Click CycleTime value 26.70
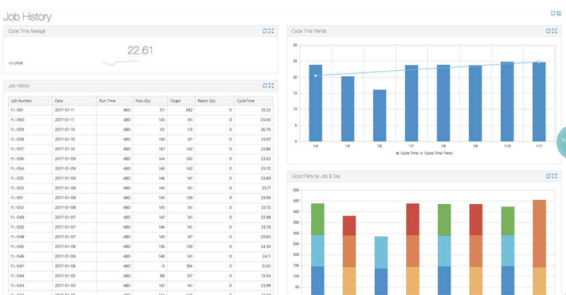Image resolution: width=566 pixels, height=295 pixels. [266, 130]
